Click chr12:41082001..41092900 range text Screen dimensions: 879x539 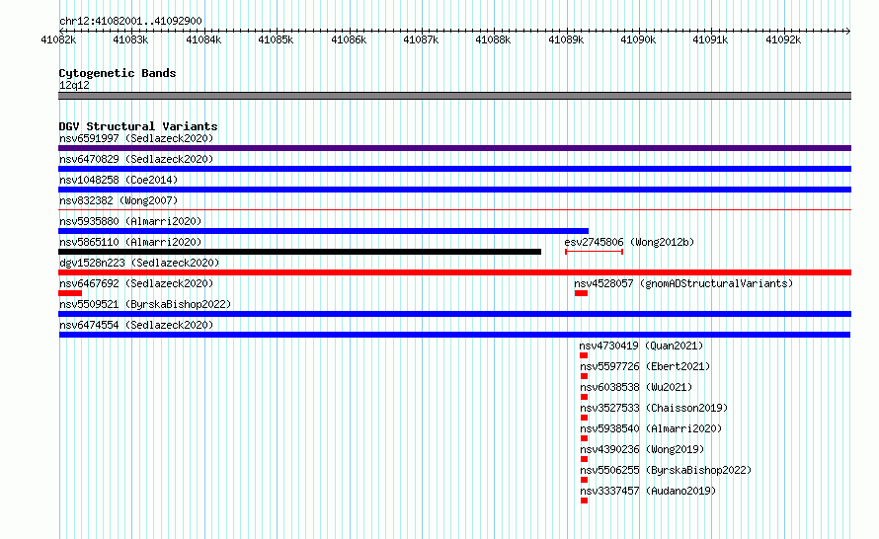pyautogui.click(x=130, y=21)
